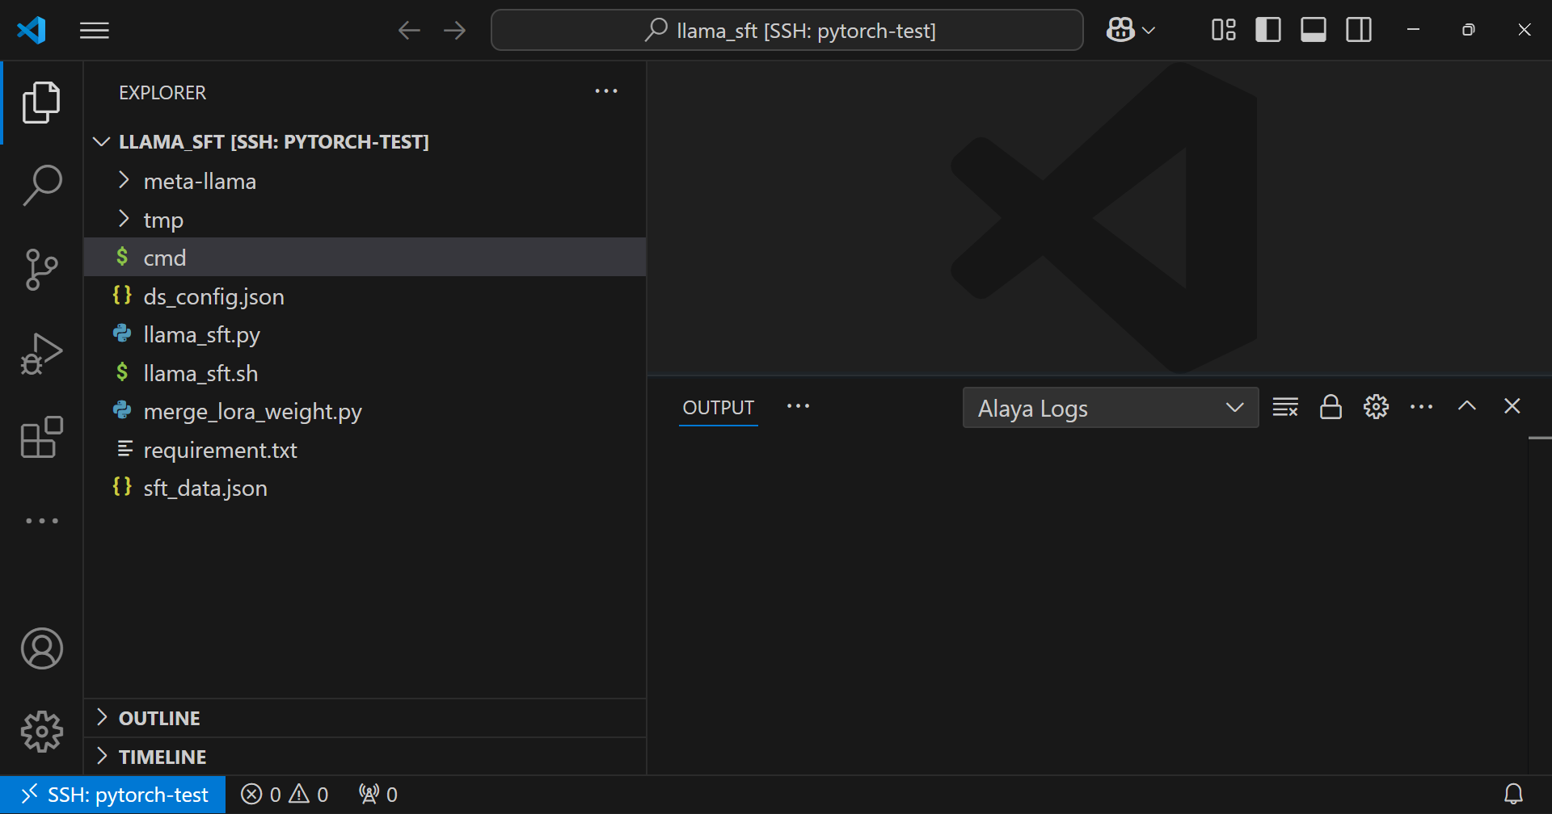This screenshot has height=814, width=1552.
Task: Open the Alaya Logs output channel dropdown
Action: [x=1110, y=408]
